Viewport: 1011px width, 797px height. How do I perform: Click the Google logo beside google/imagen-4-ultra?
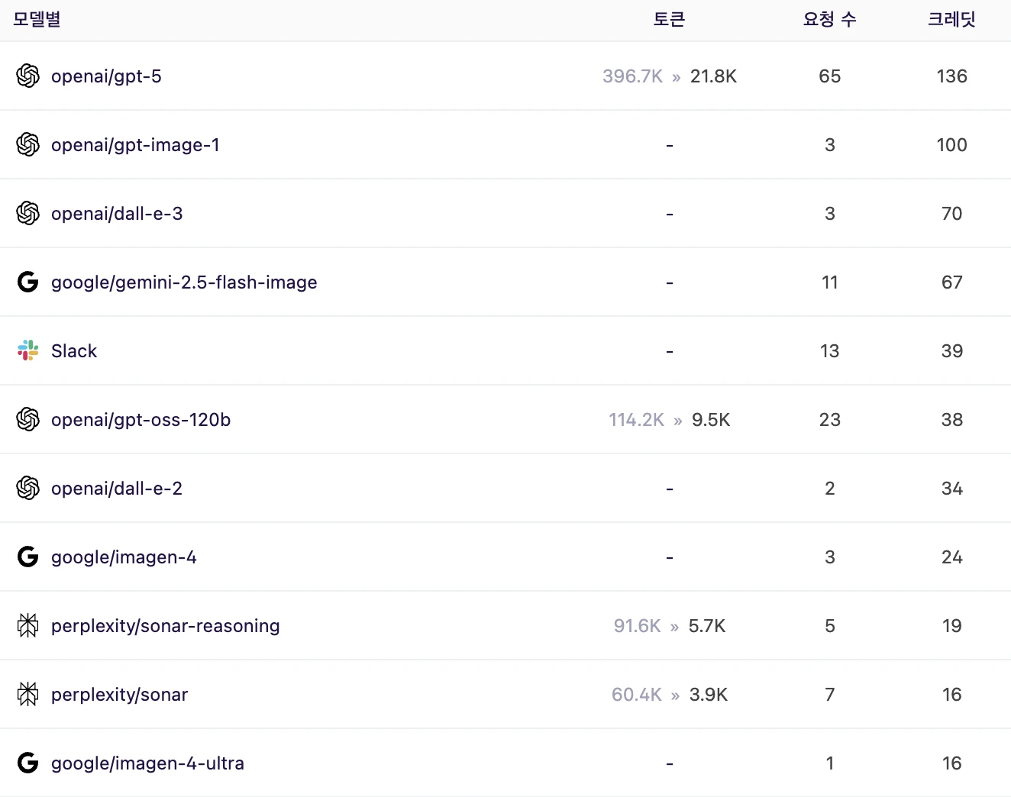(28, 763)
